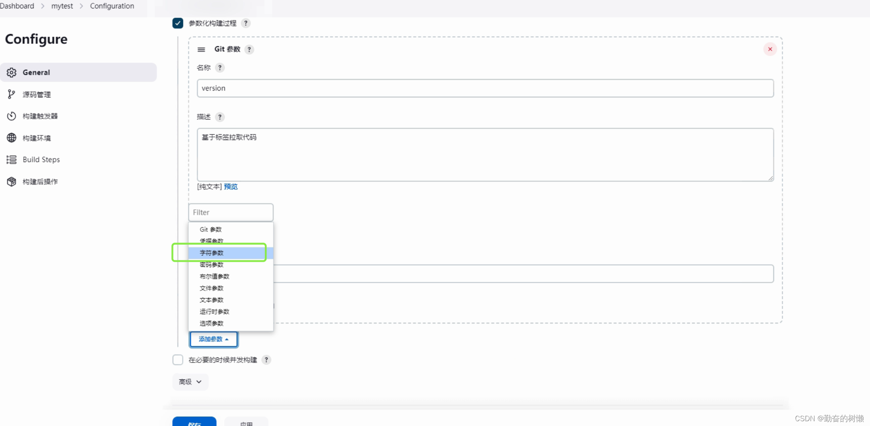Go to mytest breadcrumb link
Screen dimensions: 870x426
62,6
